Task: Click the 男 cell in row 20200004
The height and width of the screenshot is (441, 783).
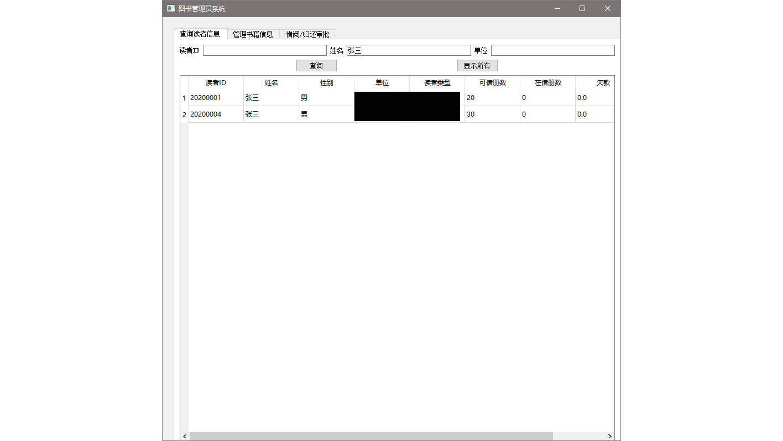Action: (327, 114)
